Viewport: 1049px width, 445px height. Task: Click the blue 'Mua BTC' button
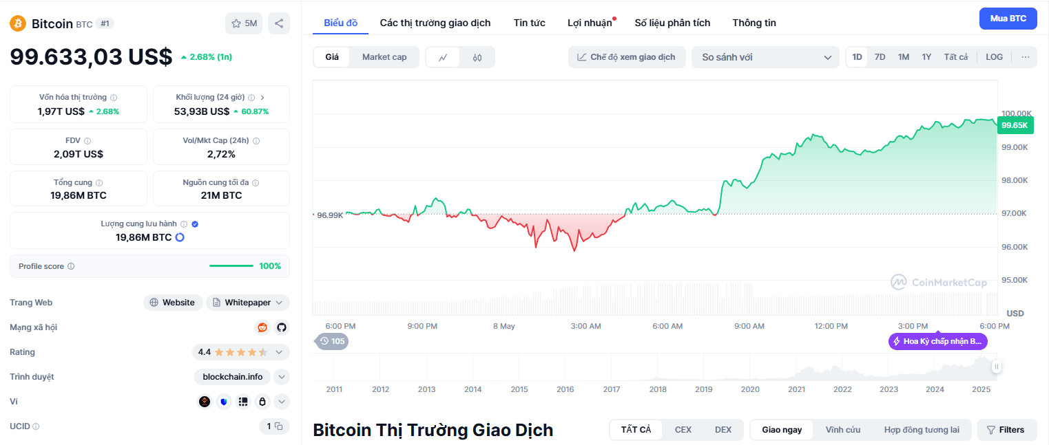1008,19
